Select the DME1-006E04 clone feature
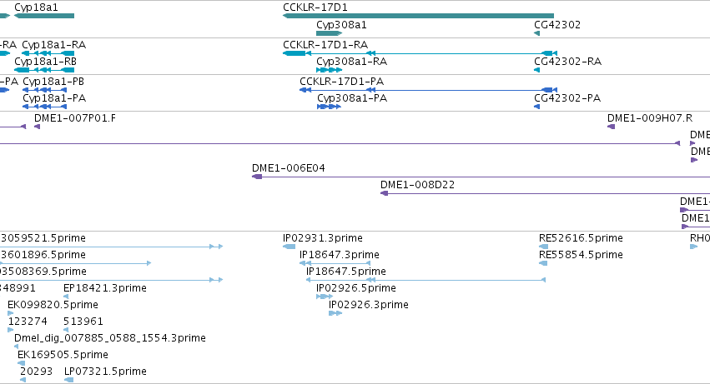 pos(481,177)
